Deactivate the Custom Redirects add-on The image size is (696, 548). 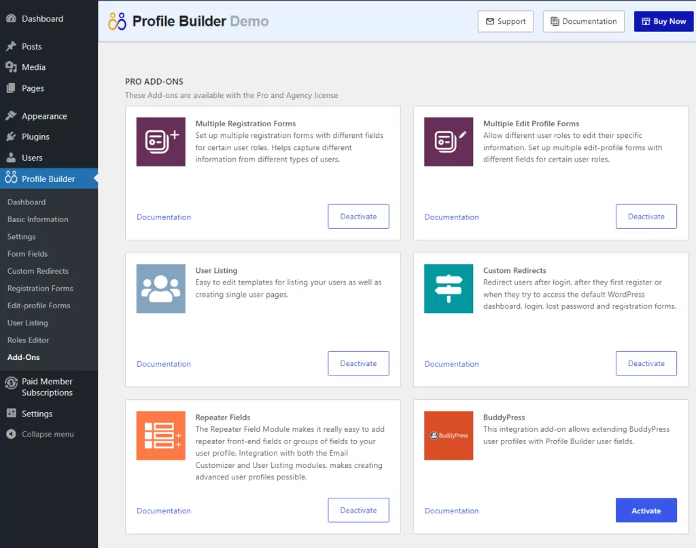point(646,363)
